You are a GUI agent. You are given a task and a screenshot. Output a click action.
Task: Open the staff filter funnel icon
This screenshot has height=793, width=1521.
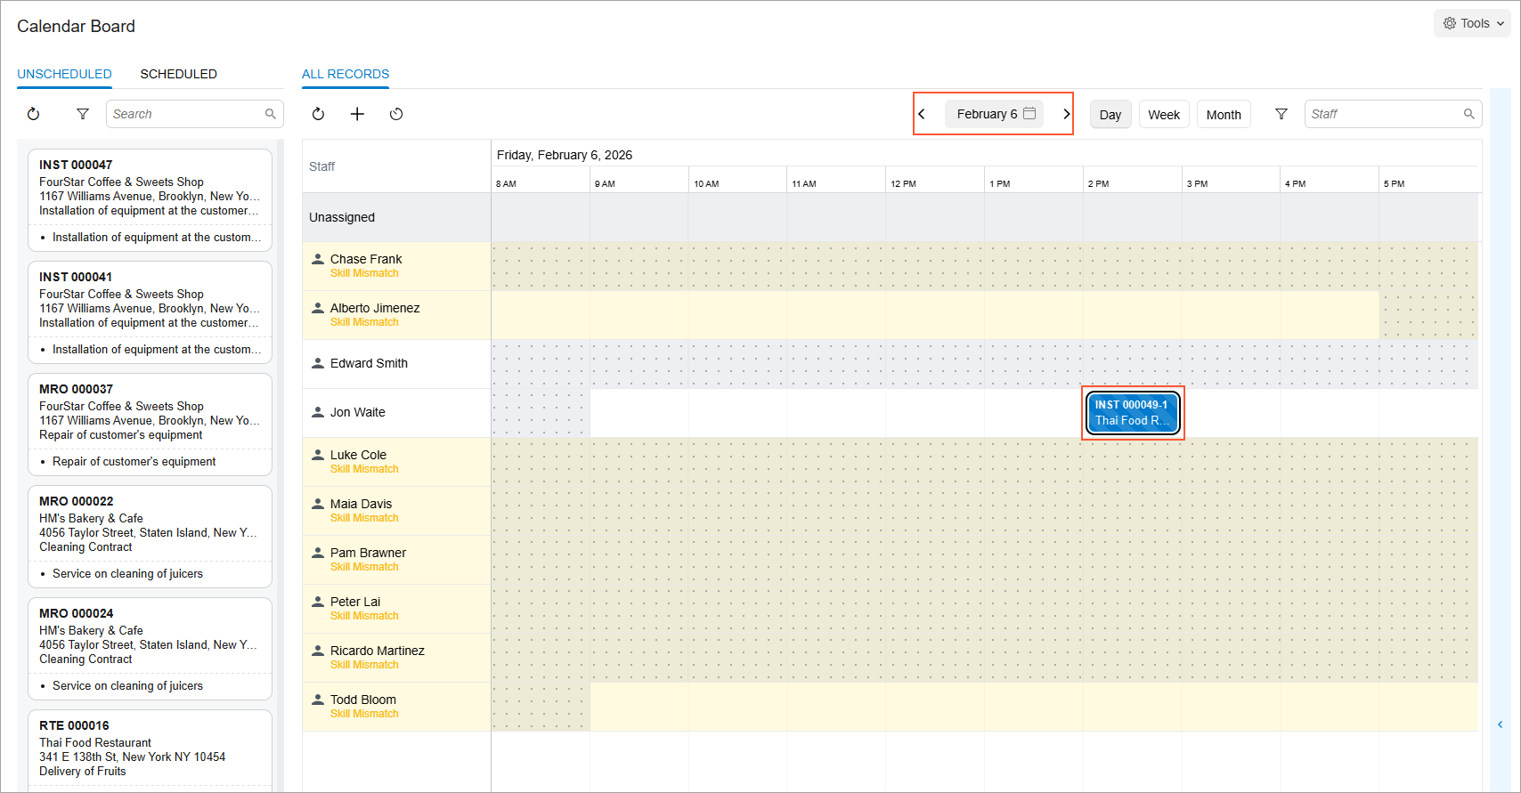tap(1281, 114)
